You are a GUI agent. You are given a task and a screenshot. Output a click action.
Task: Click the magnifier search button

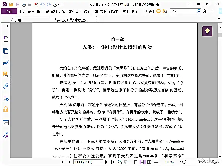tap(199, 11)
